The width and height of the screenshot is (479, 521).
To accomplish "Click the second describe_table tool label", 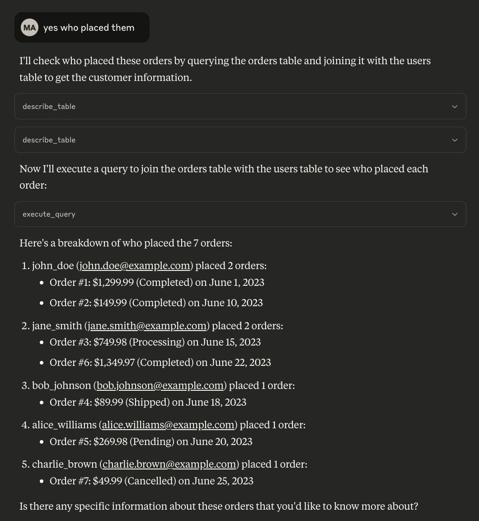I will (x=49, y=140).
